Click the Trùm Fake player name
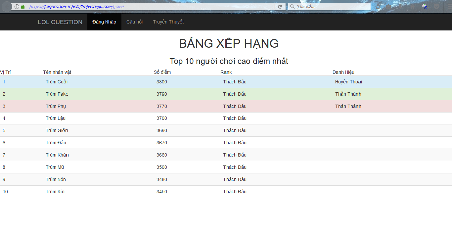 pos(57,94)
